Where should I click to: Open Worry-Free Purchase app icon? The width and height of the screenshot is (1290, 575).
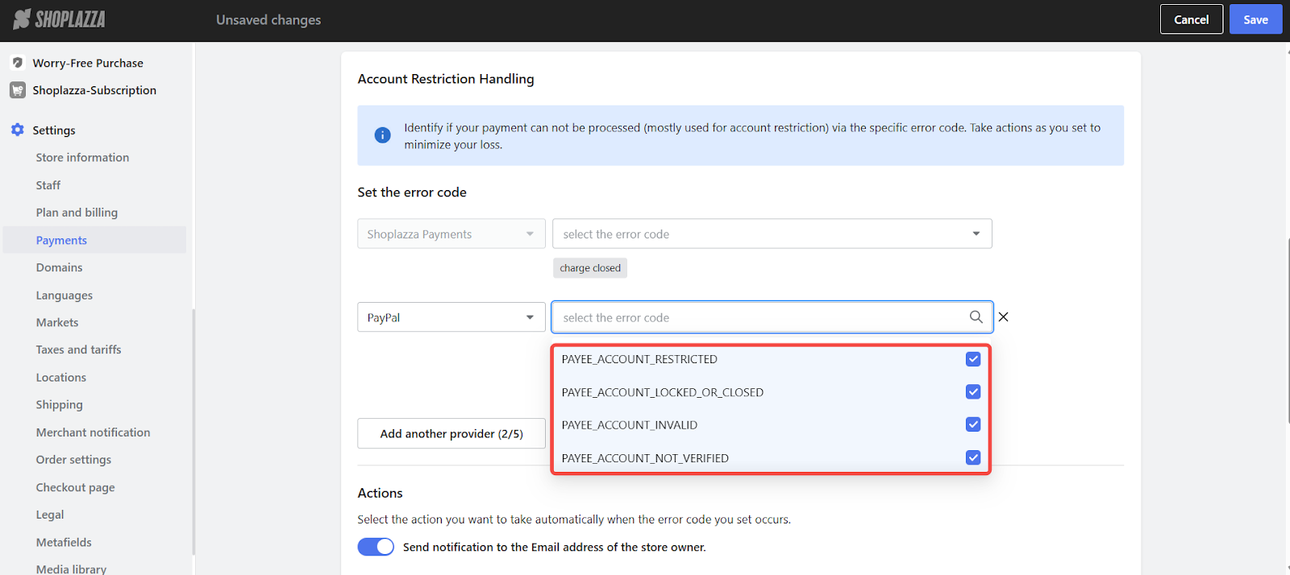click(18, 63)
